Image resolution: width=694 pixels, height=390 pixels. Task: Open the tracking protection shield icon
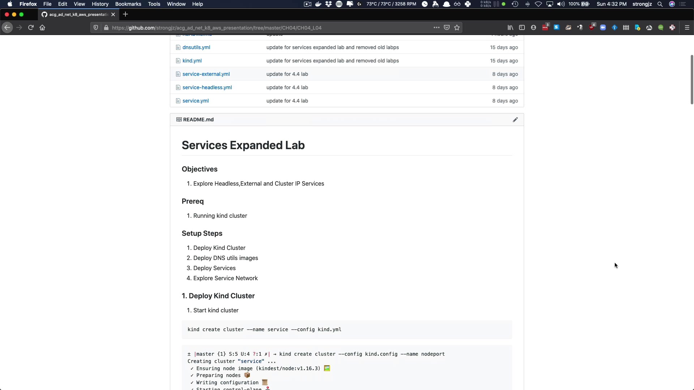click(x=96, y=28)
